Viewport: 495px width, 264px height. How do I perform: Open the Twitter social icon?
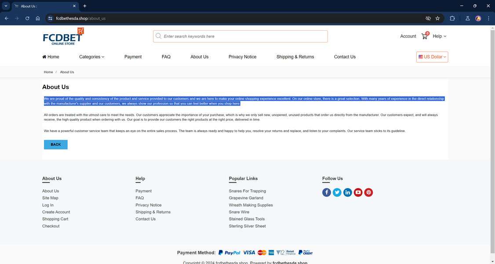(x=337, y=192)
